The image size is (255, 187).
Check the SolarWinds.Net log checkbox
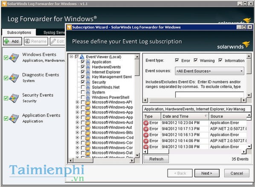point(83,87)
